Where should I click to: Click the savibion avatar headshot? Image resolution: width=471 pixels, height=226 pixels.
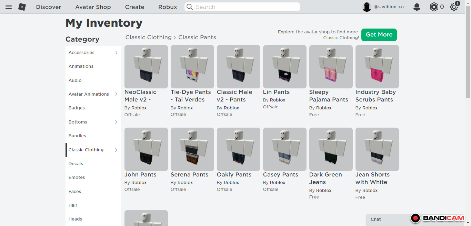[x=367, y=7]
